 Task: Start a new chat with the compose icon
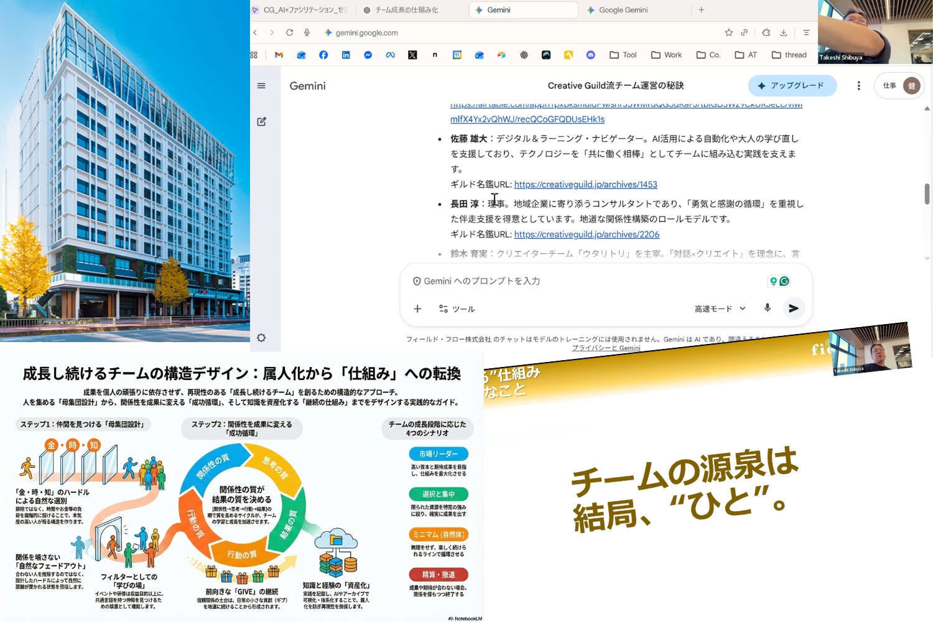click(x=261, y=122)
